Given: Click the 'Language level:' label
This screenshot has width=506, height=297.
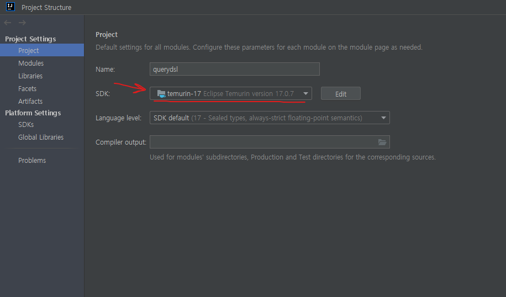Looking at the screenshot, I should point(118,118).
